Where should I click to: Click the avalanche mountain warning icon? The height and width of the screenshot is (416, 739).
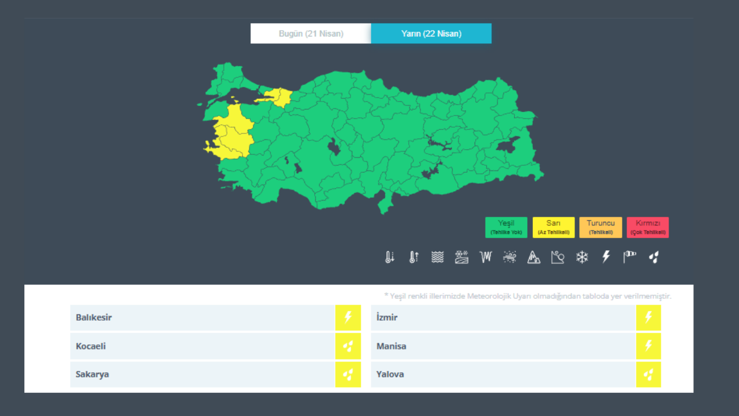pos(533,257)
